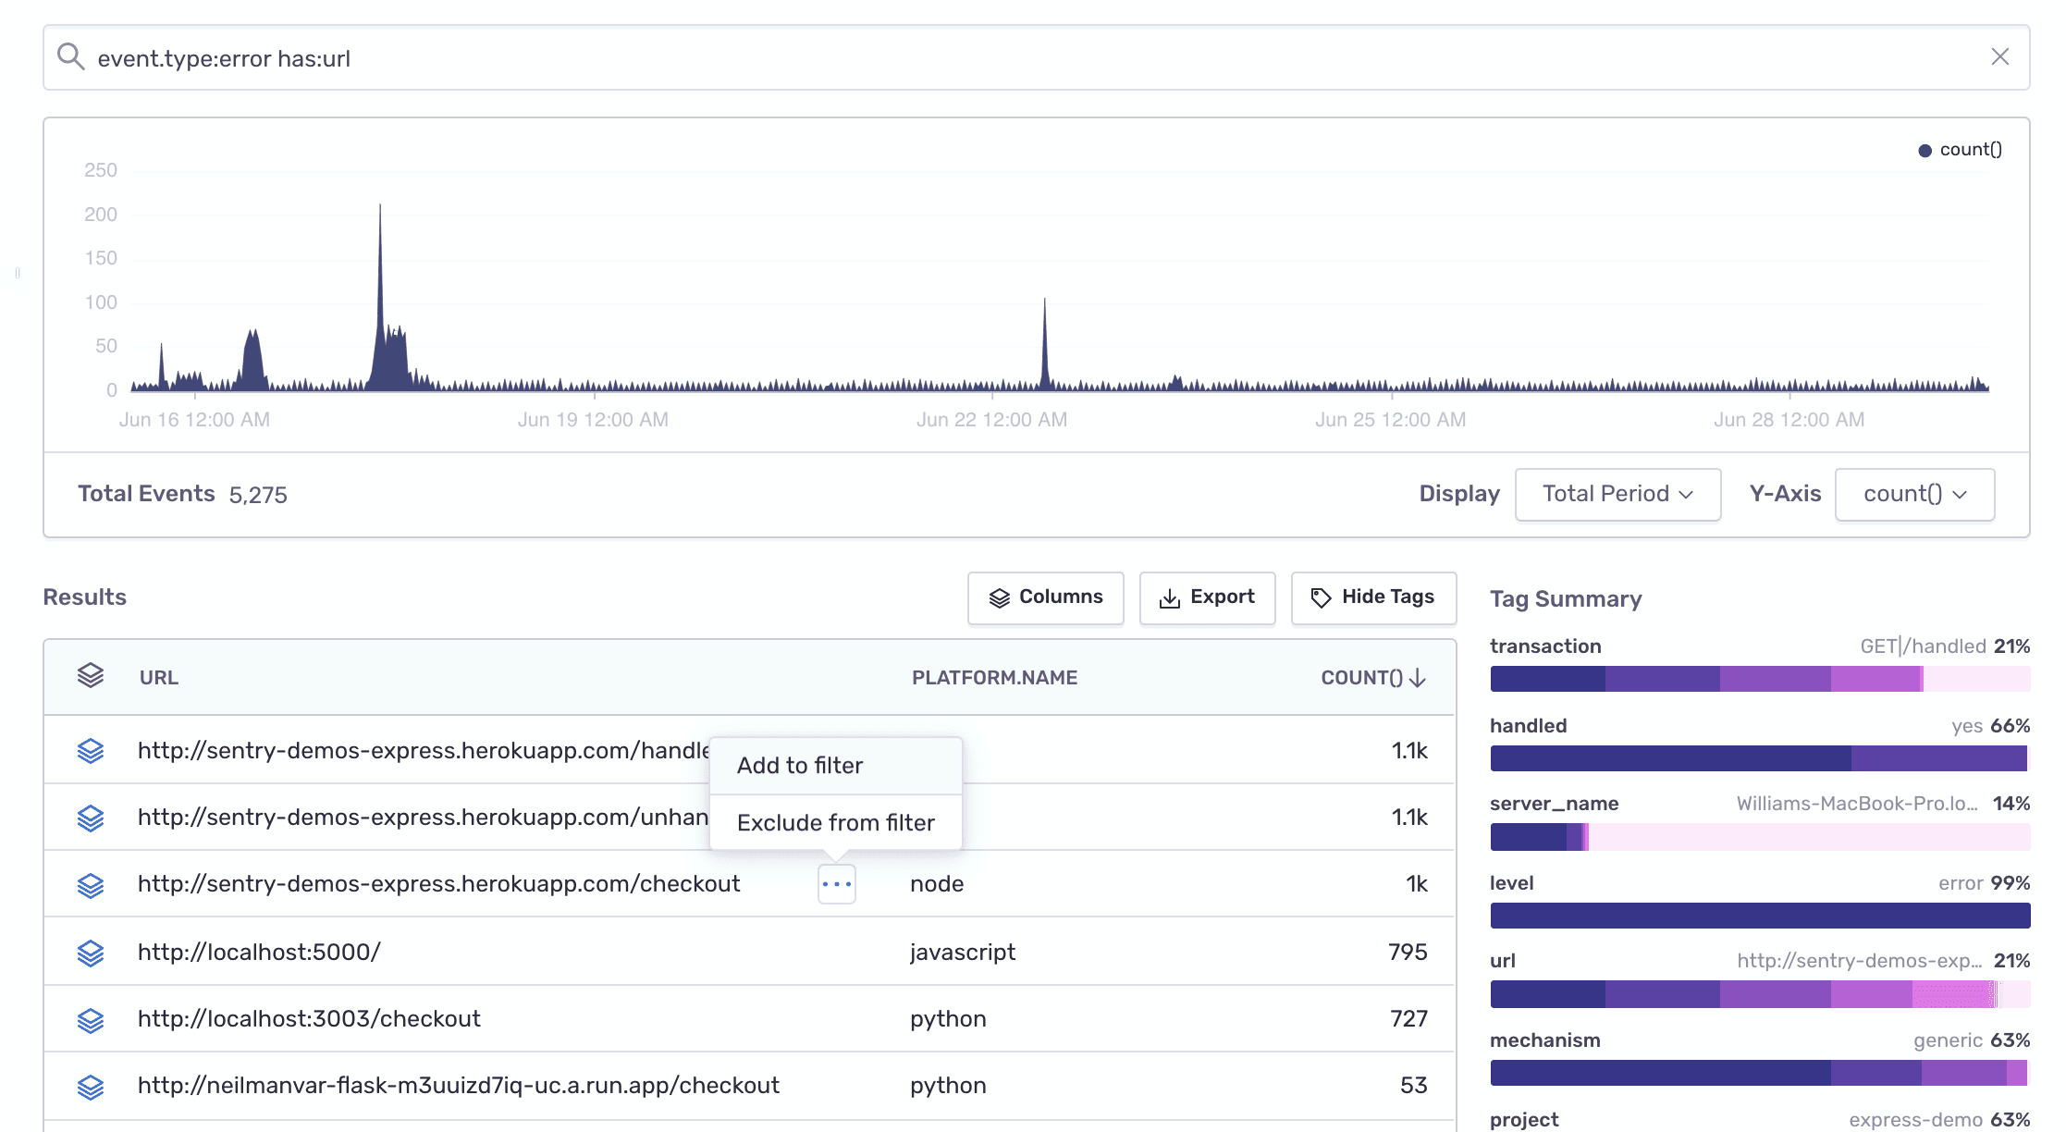Click the search magnifier icon
The image size is (2066, 1132).
[70, 57]
